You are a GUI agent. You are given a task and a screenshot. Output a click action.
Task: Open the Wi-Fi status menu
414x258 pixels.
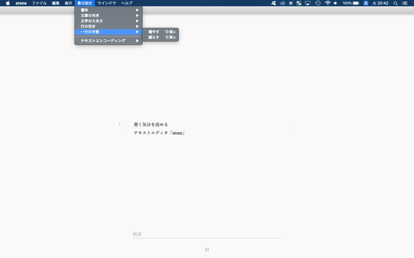point(328,3)
